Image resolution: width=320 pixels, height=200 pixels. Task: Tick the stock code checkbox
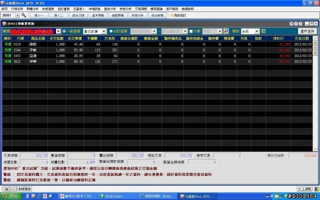point(191,31)
